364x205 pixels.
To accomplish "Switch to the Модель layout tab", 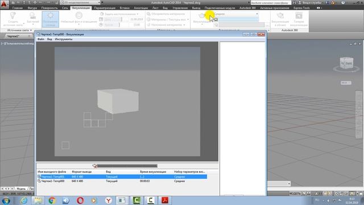I will point(21,188).
